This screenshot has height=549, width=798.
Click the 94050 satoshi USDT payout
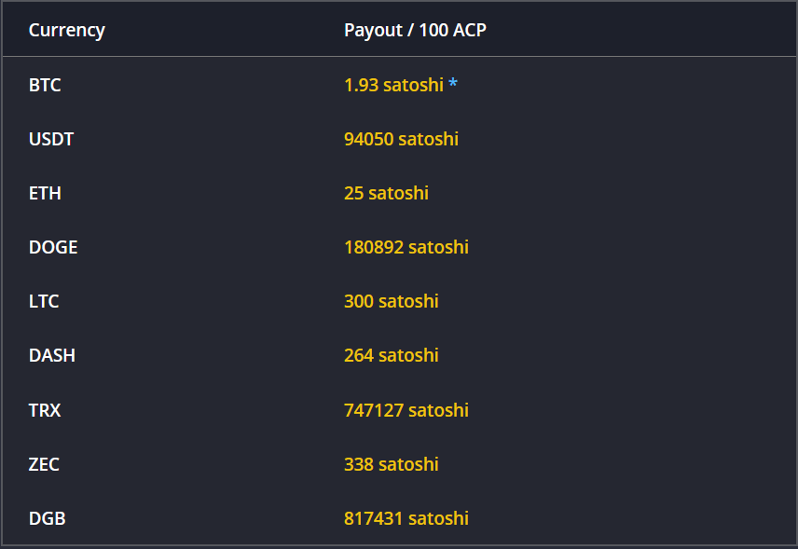tap(401, 139)
